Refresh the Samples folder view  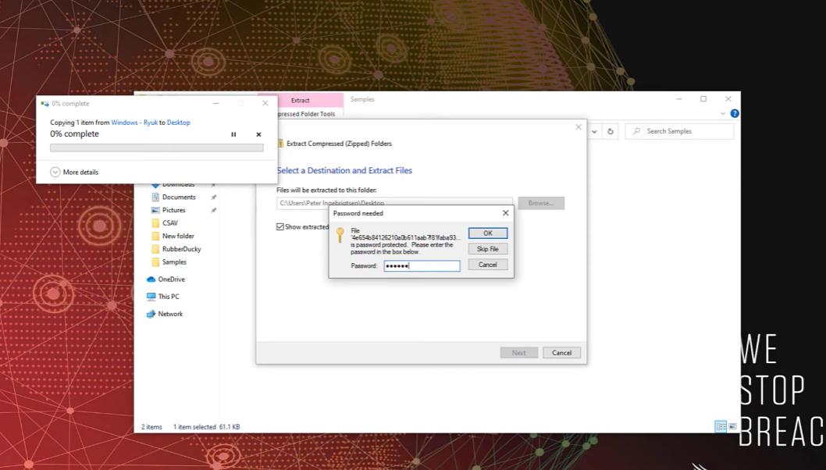point(610,131)
